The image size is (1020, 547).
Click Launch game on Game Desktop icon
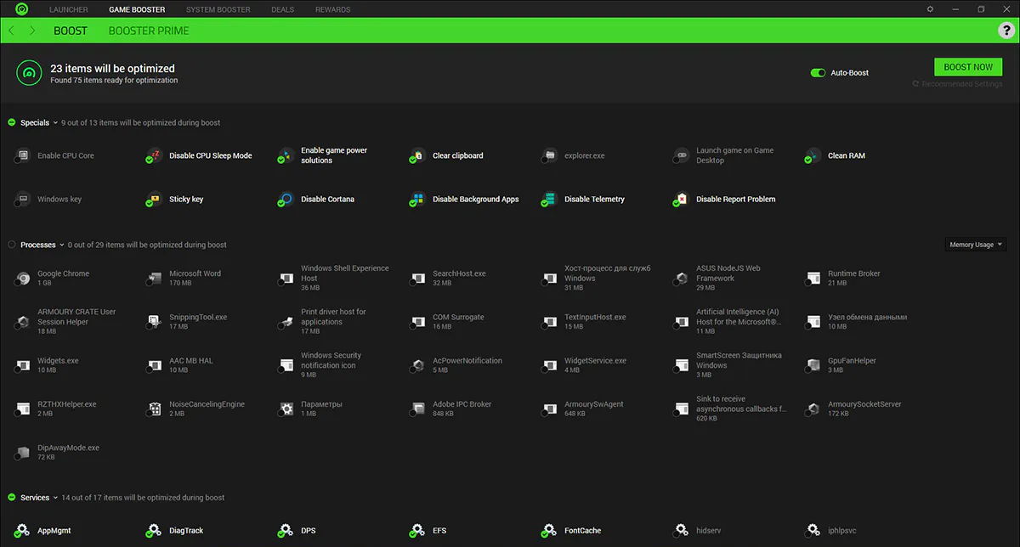681,155
